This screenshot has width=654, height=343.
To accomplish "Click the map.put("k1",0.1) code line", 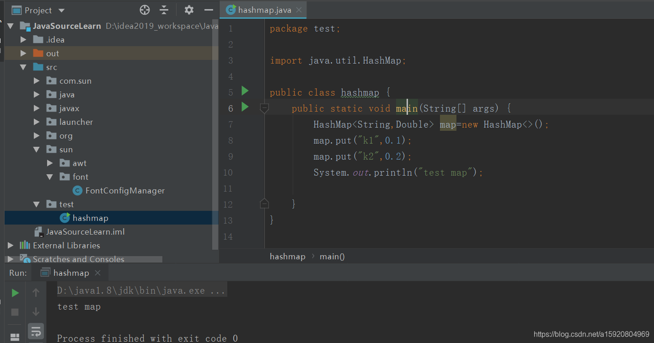I will (362, 140).
